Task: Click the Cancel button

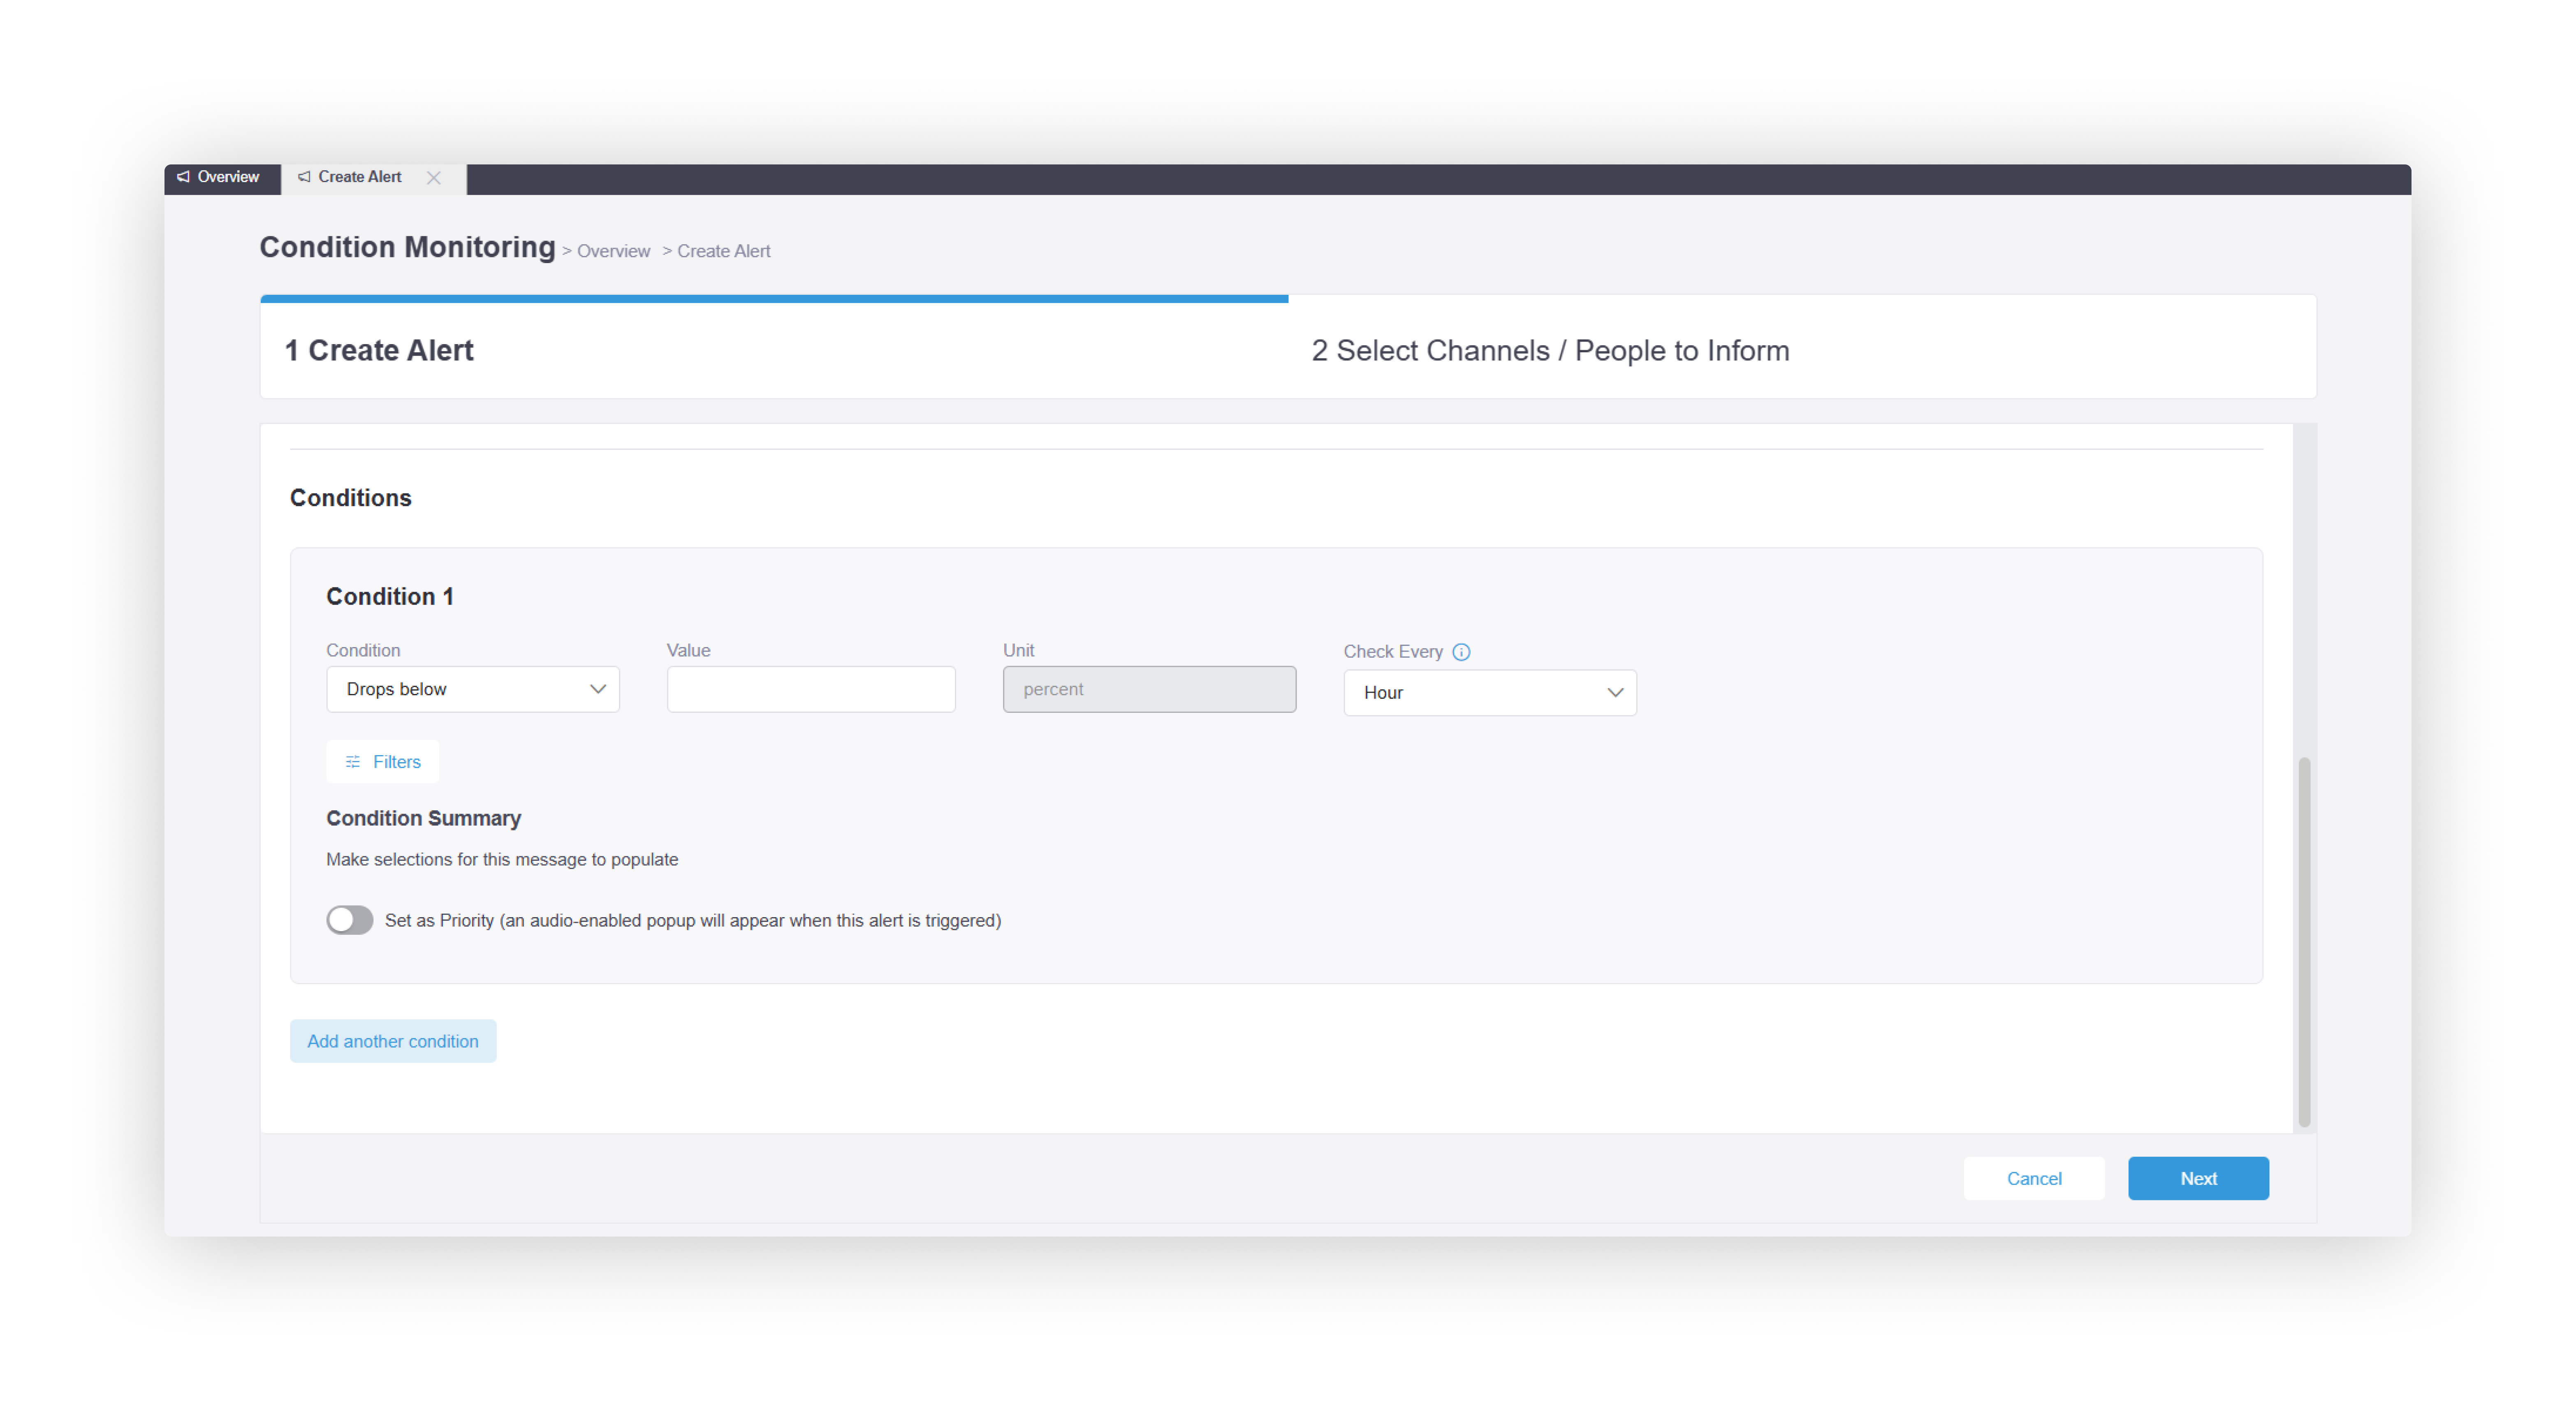Action: 2034,1178
